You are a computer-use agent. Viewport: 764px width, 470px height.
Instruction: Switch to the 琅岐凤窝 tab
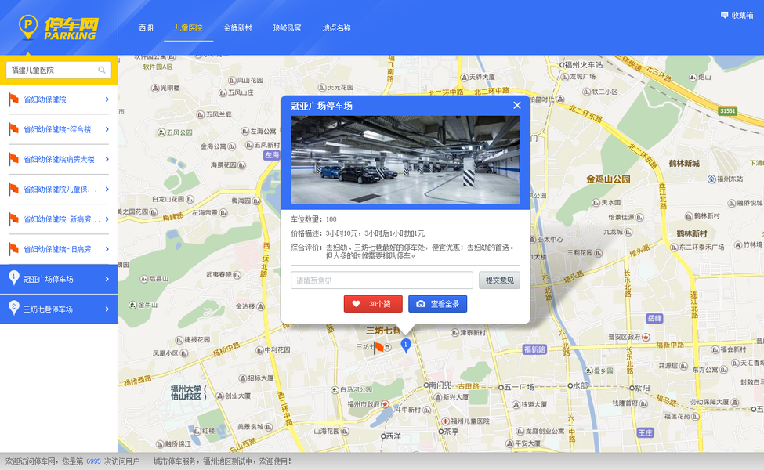point(287,27)
